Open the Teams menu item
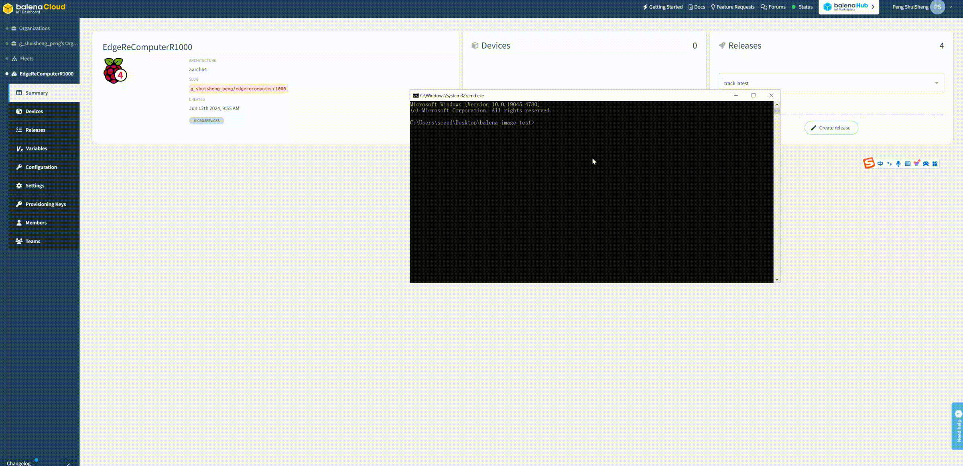The image size is (963, 466). (44, 241)
